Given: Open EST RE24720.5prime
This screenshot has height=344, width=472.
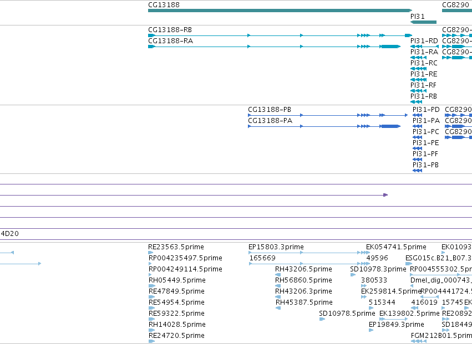Looking at the screenshot, I should tap(176, 336).
